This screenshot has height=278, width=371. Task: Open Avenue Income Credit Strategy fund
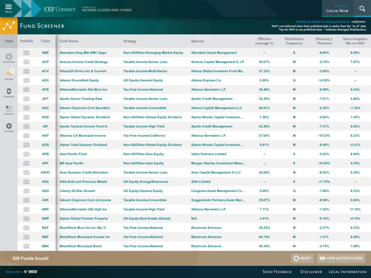click(83, 62)
